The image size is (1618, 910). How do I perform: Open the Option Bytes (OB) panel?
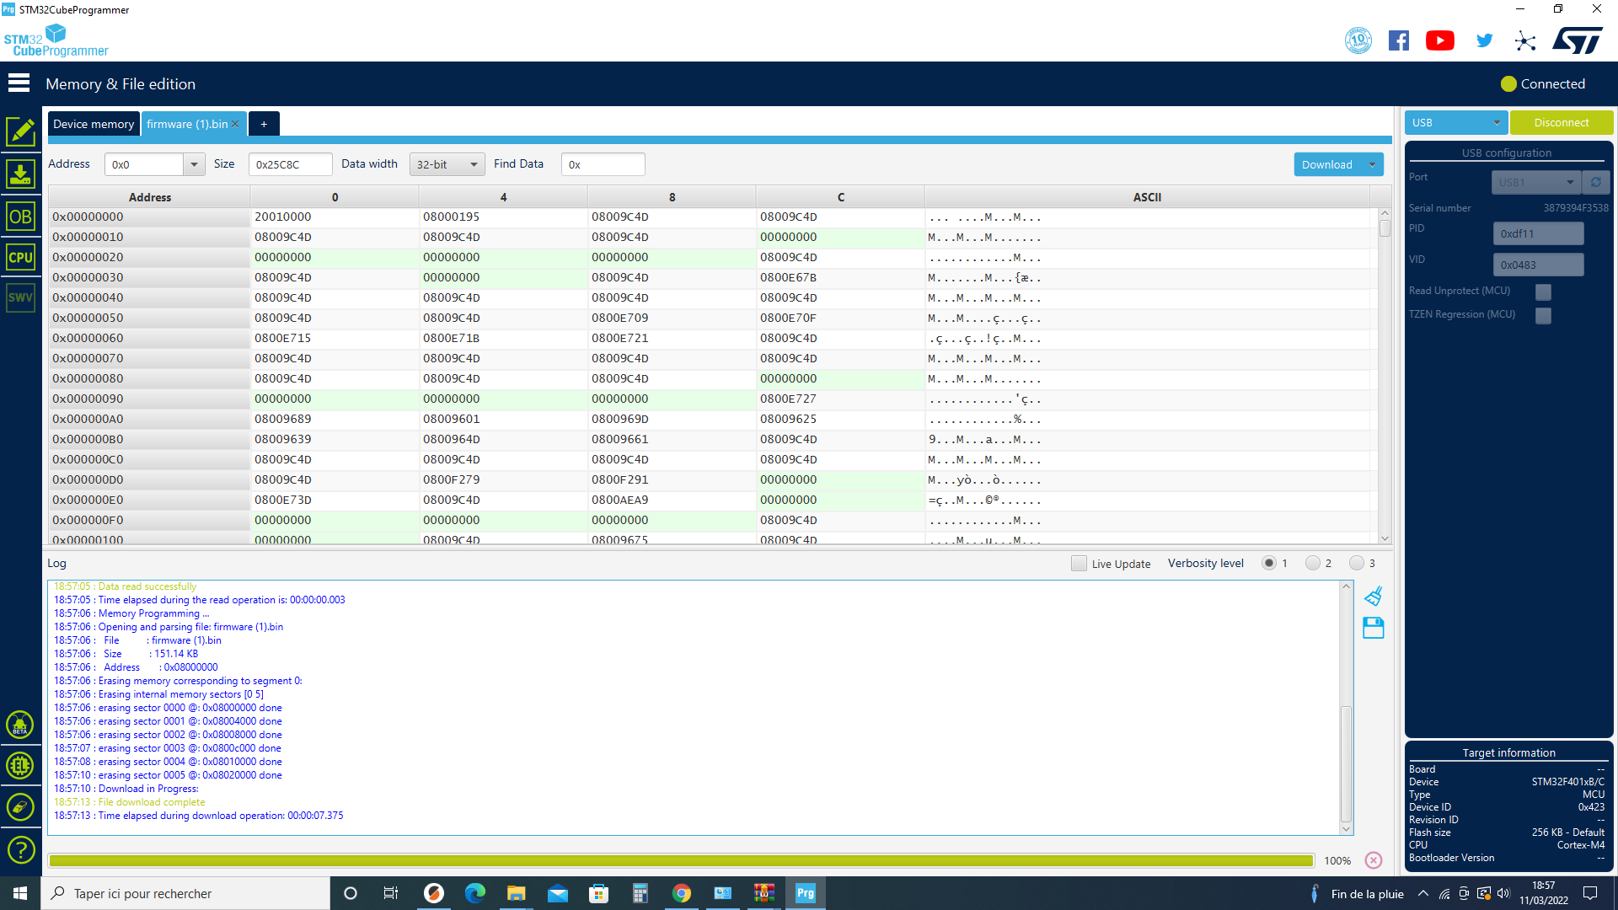click(20, 217)
